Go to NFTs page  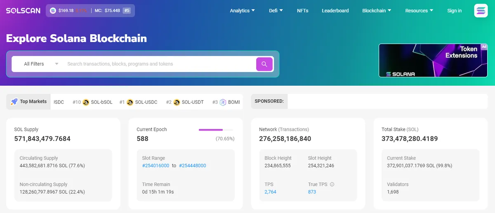pos(303,11)
